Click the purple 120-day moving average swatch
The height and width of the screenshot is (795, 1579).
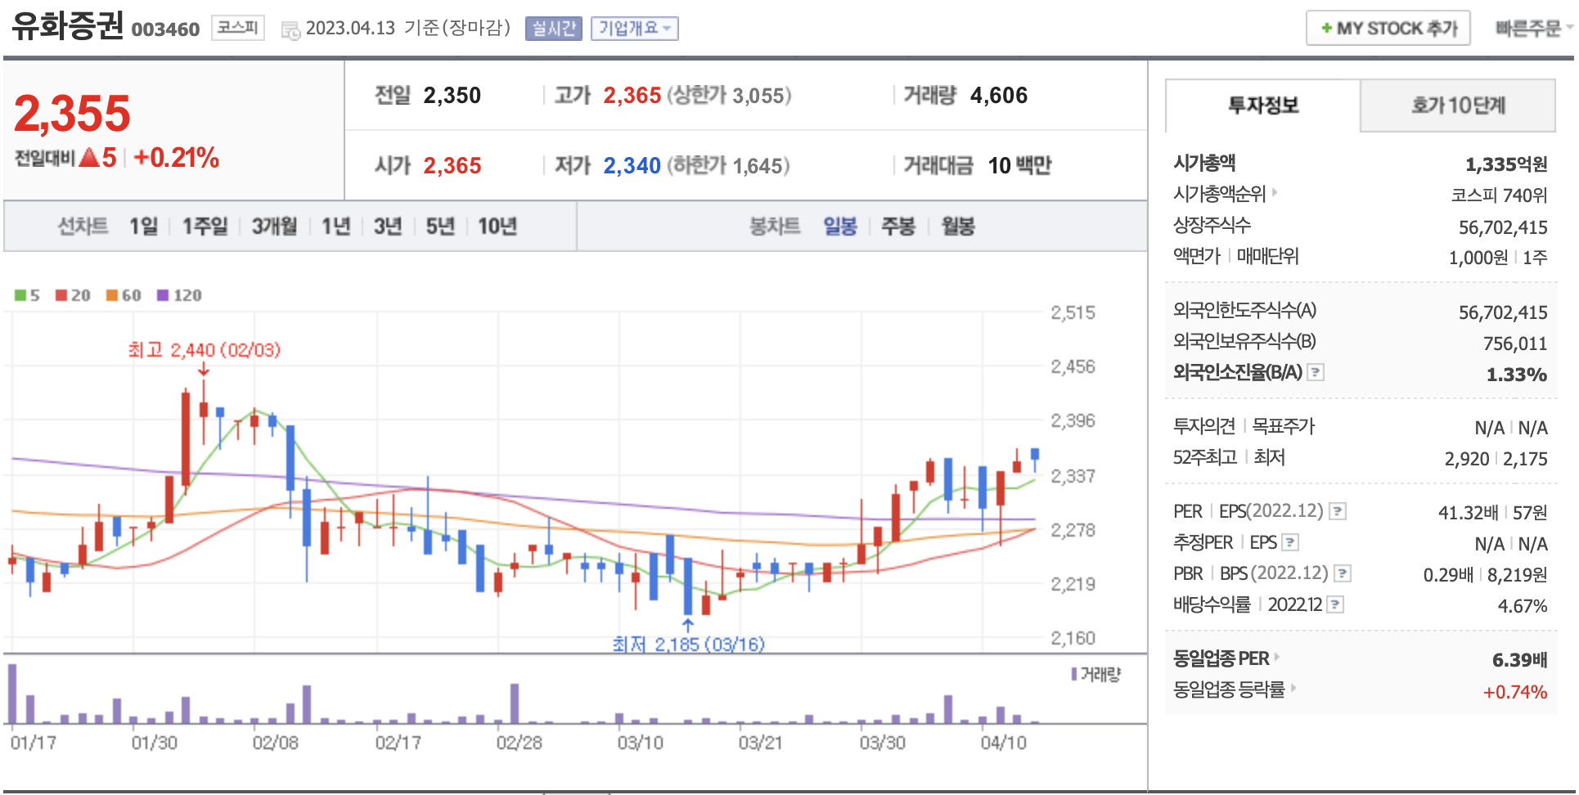[163, 295]
